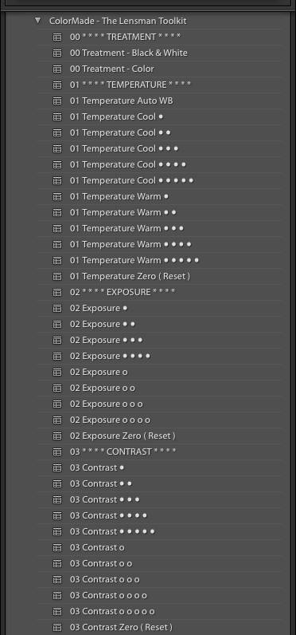Click preset icon beside Temperature Zero (Reset)
The height and width of the screenshot is (635, 296).
(57, 276)
